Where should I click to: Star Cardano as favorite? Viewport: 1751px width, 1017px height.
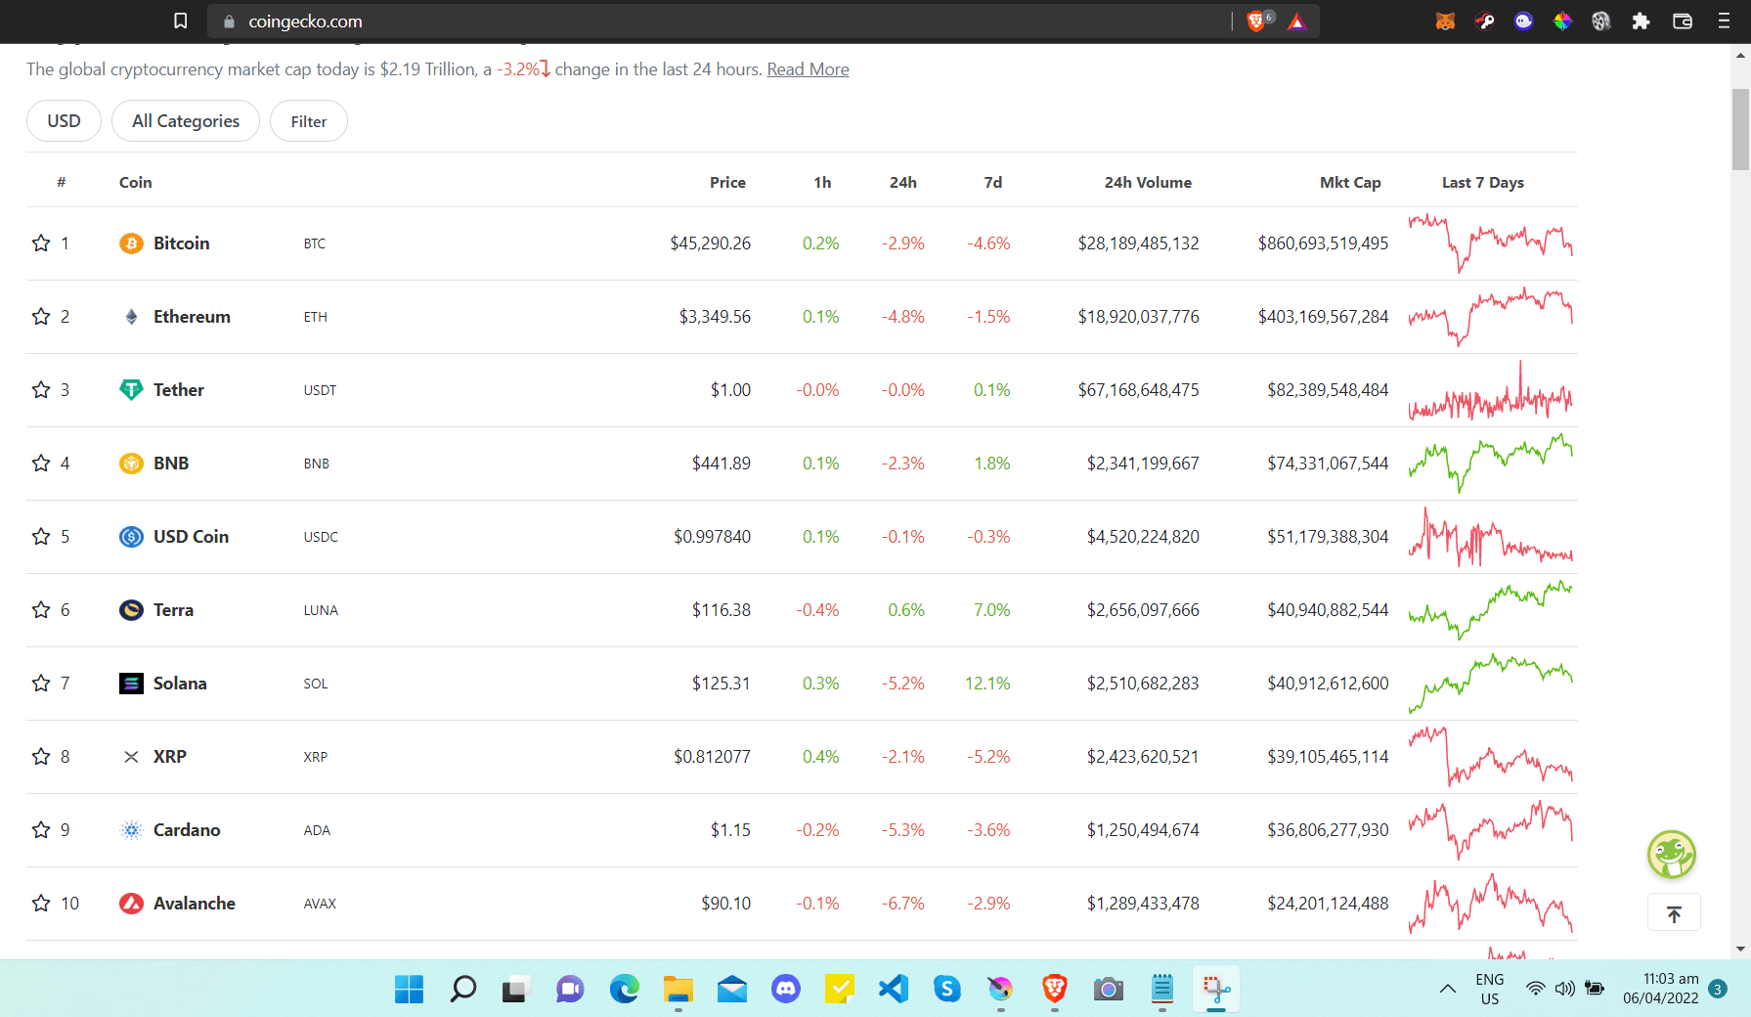click(41, 830)
